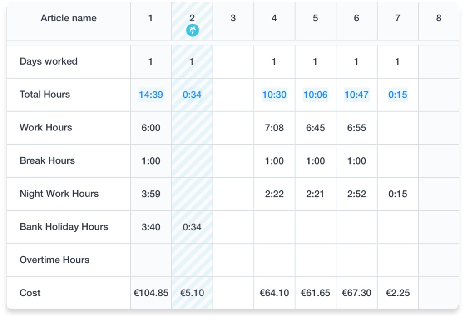This screenshot has height=320, width=465.
Task: Click the palm tree holiday icon
Action: [x=193, y=30]
